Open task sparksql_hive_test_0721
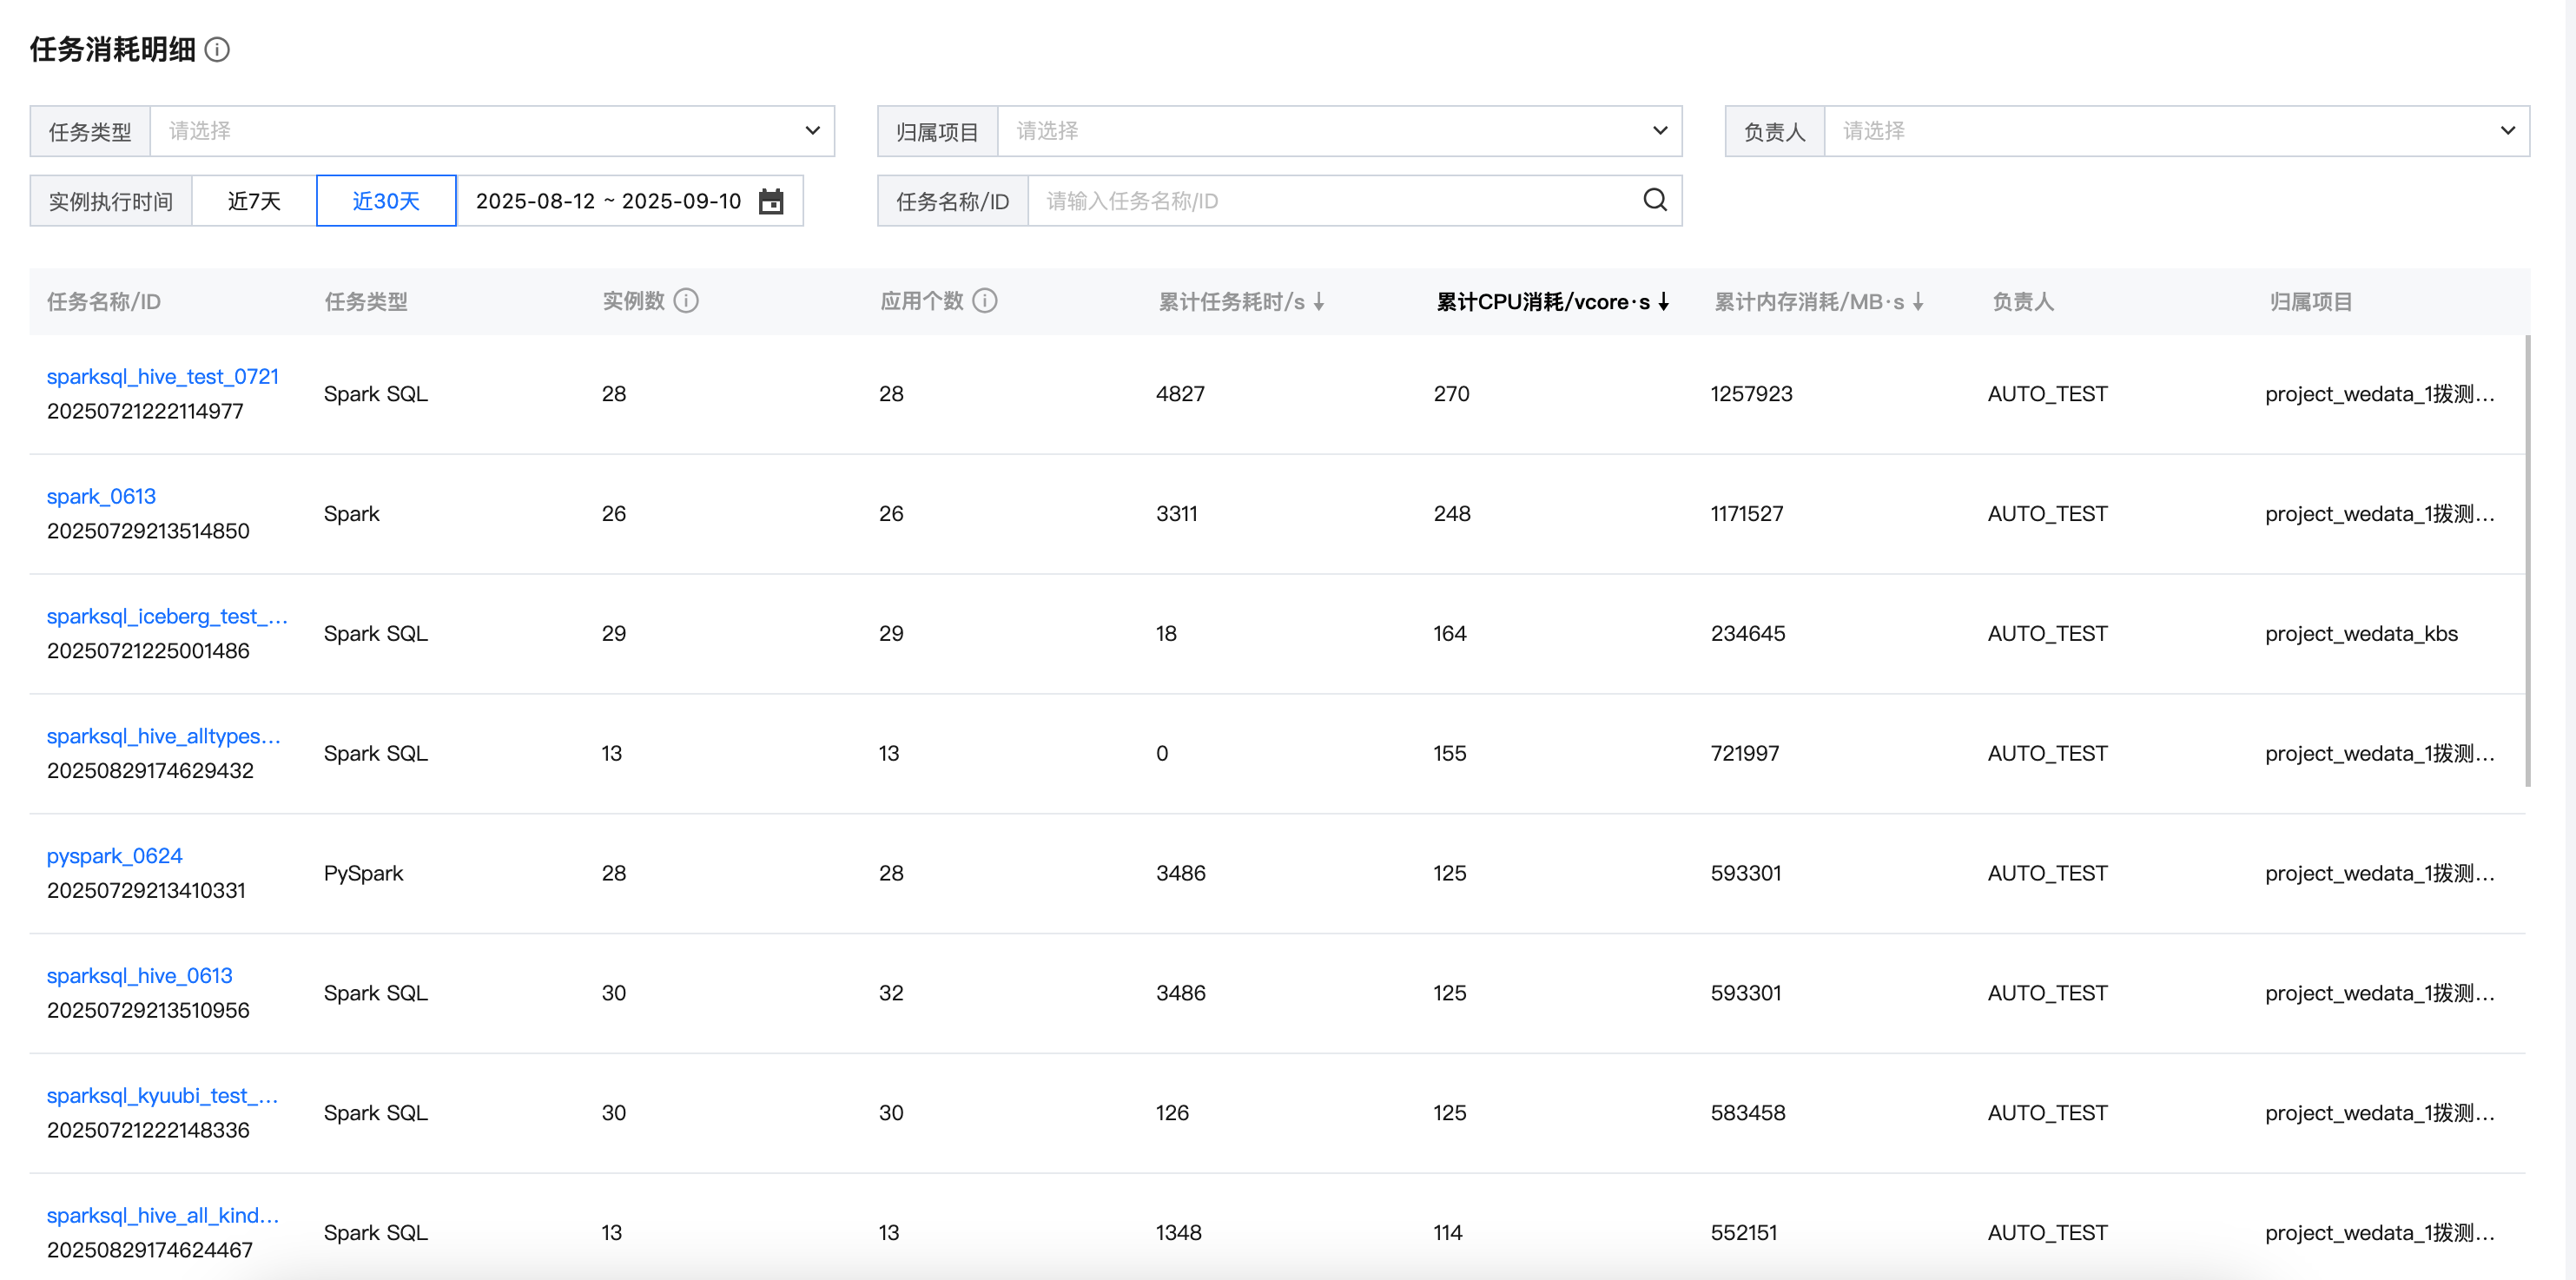 (x=163, y=377)
